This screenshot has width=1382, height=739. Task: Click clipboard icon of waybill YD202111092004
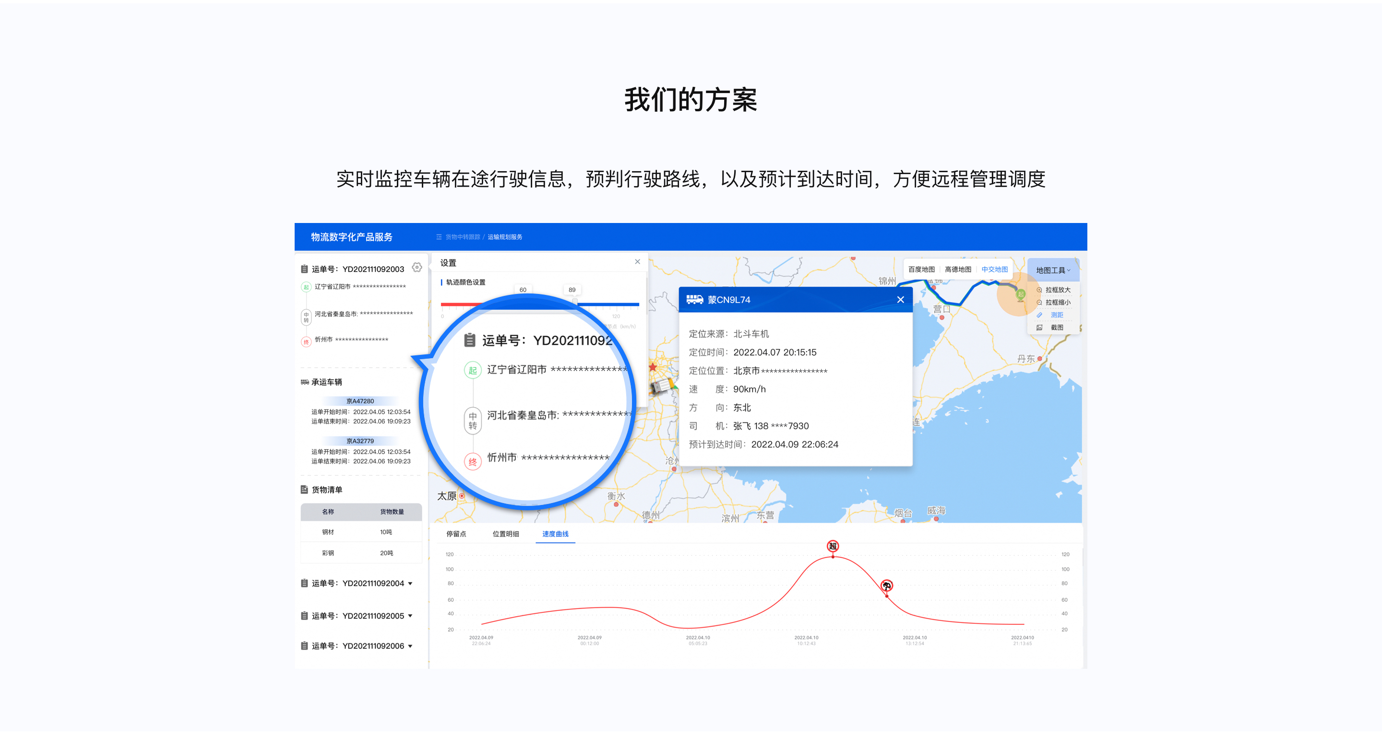(304, 584)
